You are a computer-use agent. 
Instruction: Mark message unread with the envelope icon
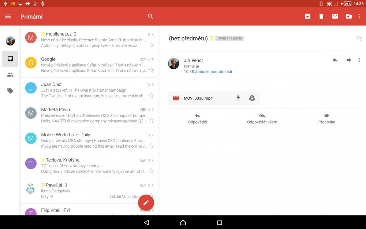(x=335, y=16)
